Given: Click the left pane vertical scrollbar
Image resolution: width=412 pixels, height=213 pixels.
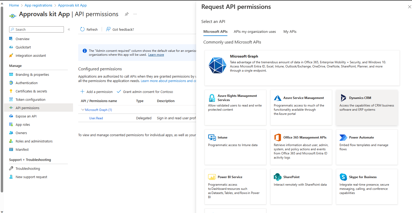Looking at the screenshot, I should (2, 99).
